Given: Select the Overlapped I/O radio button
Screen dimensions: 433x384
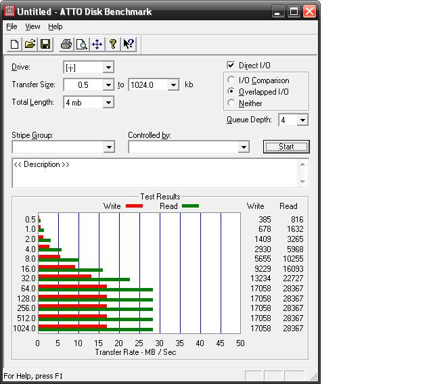Looking at the screenshot, I should click(231, 91).
